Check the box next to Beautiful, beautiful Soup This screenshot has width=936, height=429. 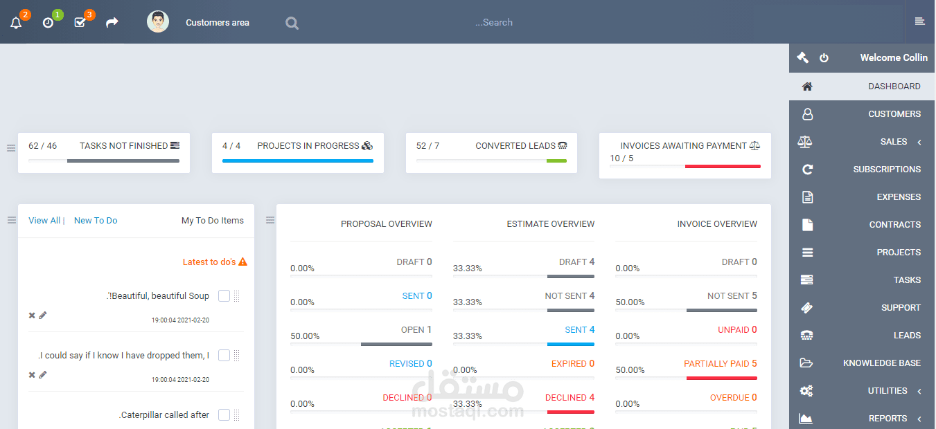[x=224, y=295]
